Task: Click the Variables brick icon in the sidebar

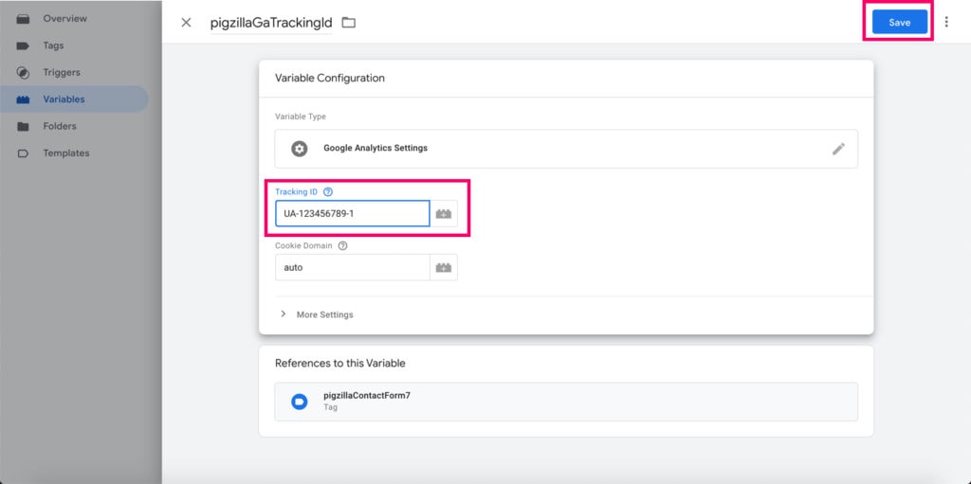Action: (x=23, y=99)
